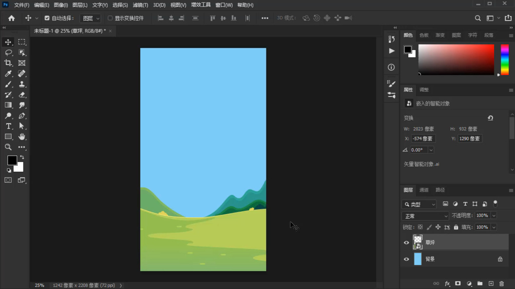Switch to the 调整 tab
This screenshot has height=289, width=515.
pyautogui.click(x=424, y=90)
